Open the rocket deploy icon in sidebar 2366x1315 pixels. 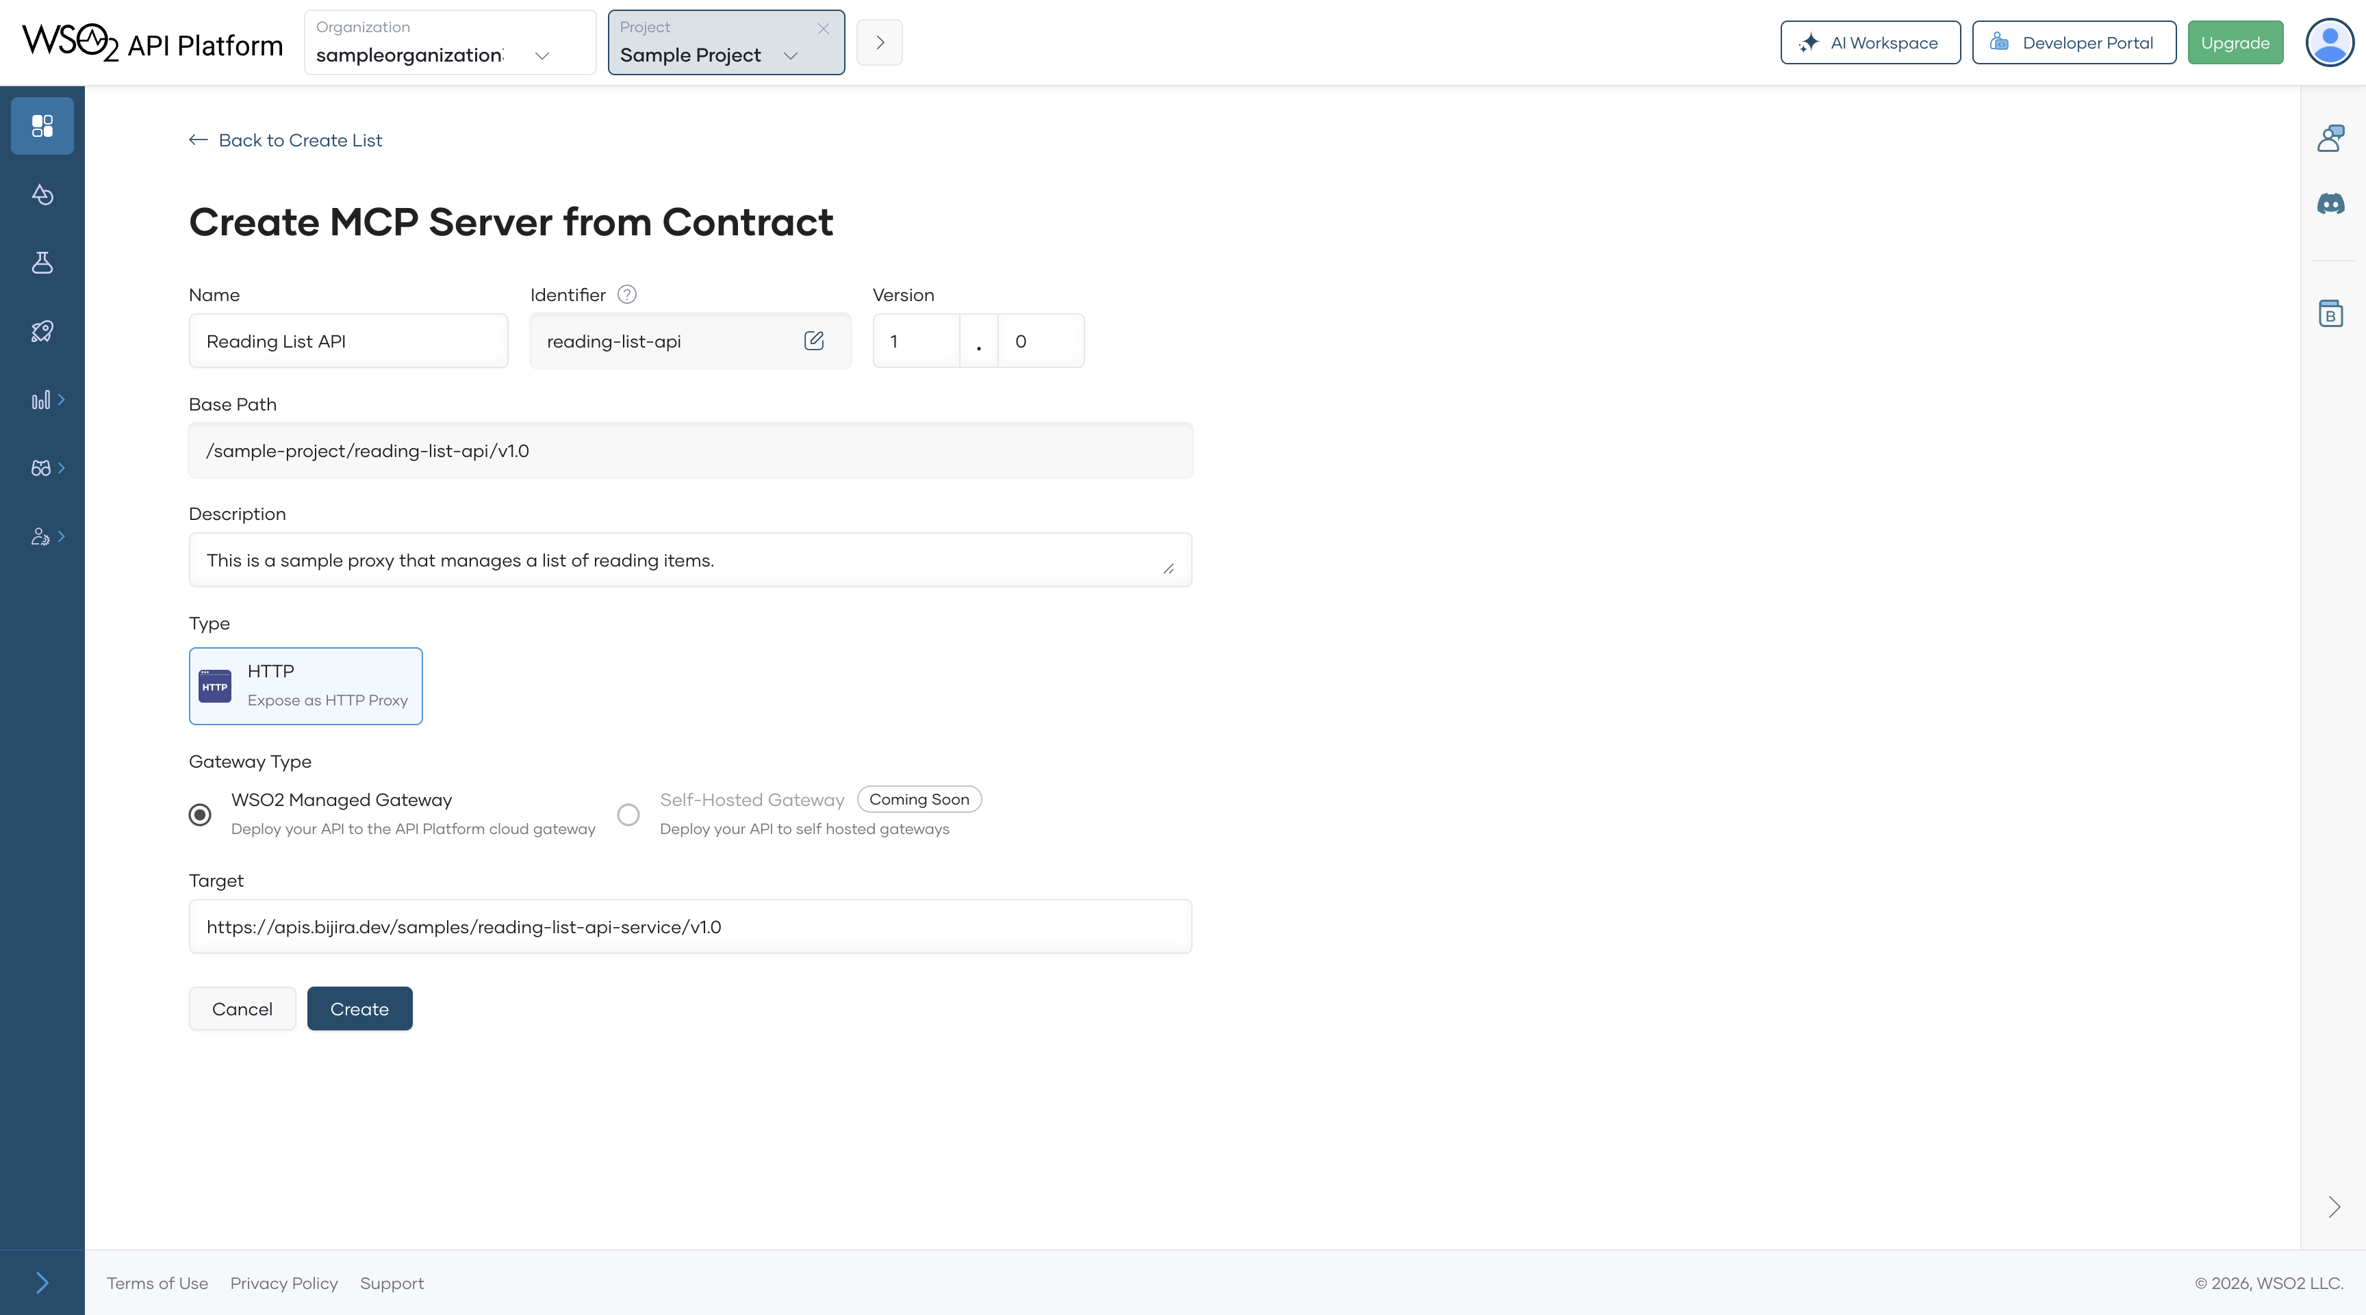coord(42,331)
